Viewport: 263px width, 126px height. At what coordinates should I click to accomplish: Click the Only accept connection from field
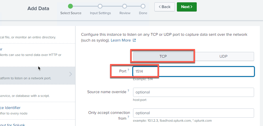[x=193, y=113]
